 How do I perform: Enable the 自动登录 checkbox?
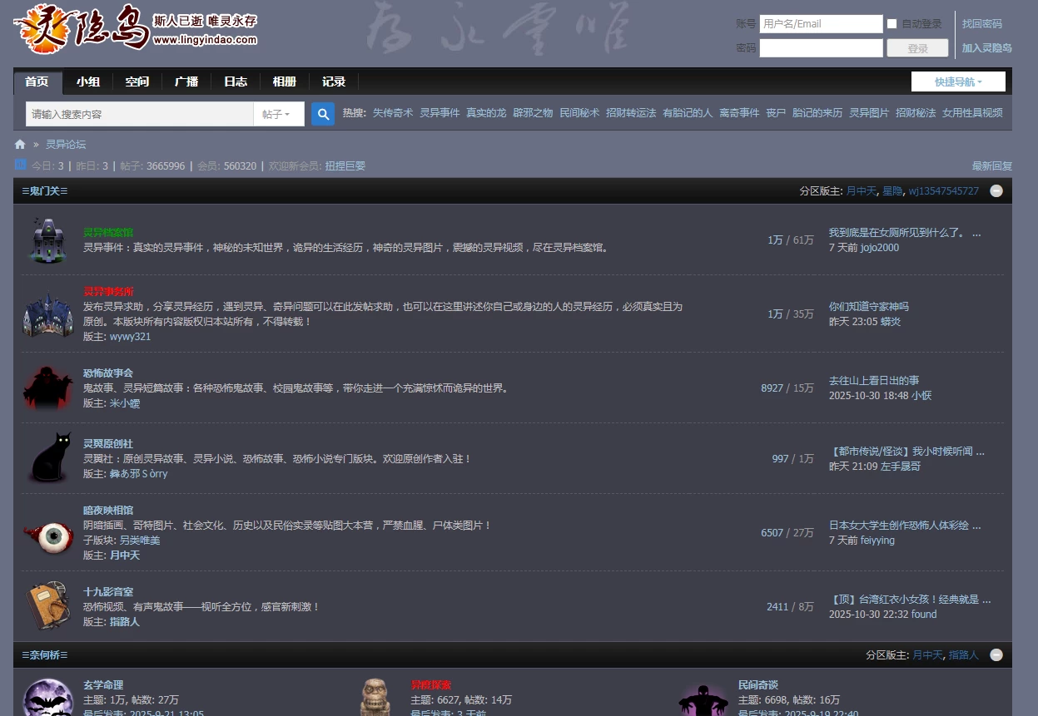coord(892,24)
